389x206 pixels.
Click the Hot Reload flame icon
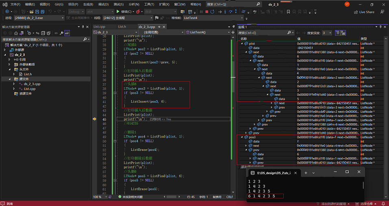138,12
